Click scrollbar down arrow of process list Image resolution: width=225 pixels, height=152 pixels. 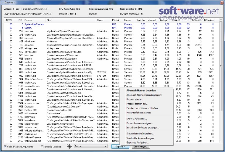coord(221,141)
